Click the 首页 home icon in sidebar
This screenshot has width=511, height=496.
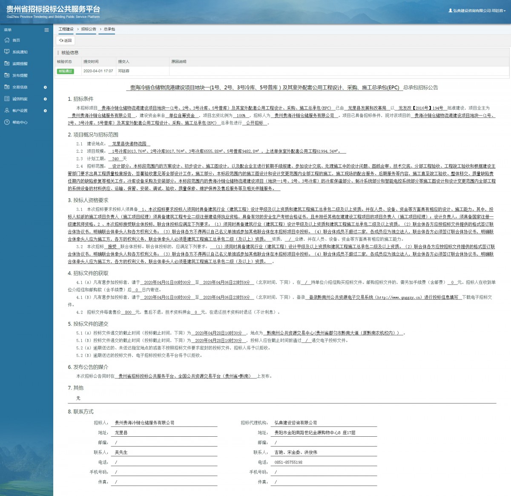6,40
